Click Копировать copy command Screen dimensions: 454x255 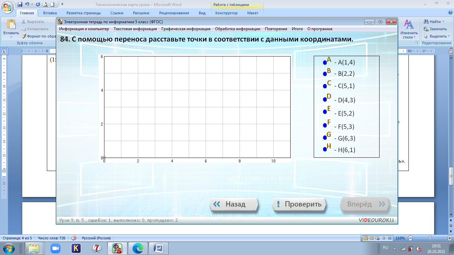pos(35,29)
